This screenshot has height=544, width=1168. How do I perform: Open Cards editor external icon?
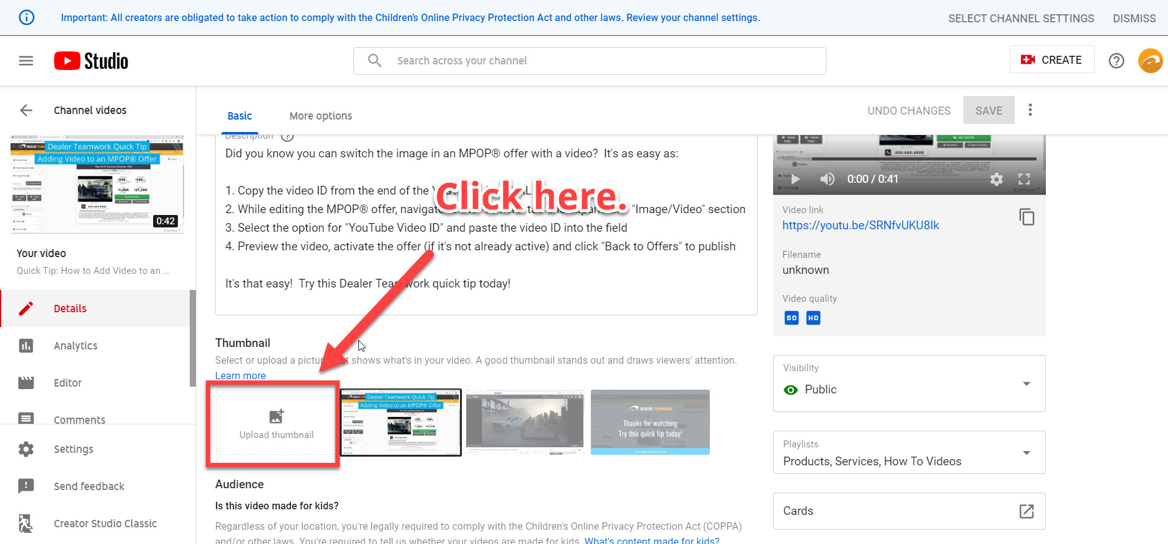point(1027,511)
